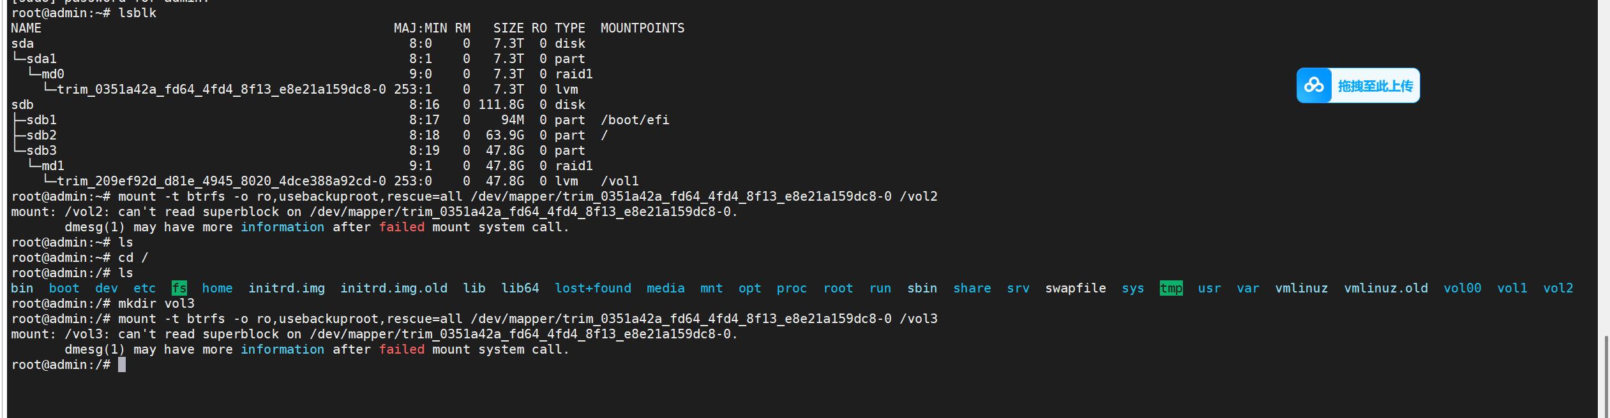Image resolution: width=1610 pixels, height=418 pixels.
Task: Click the 111.8G size of the sdb disk
Action: [x=501, y=104]
